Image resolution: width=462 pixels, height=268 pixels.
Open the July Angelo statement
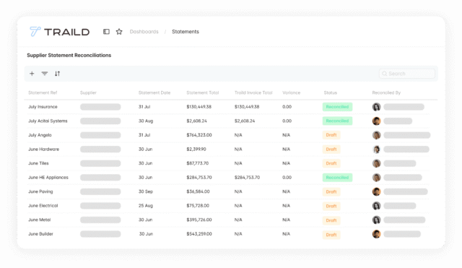40,135
